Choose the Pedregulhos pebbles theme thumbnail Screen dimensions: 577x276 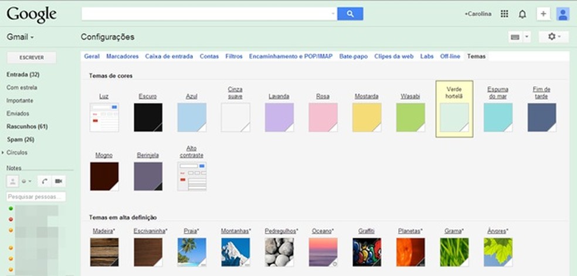point(279,252)
